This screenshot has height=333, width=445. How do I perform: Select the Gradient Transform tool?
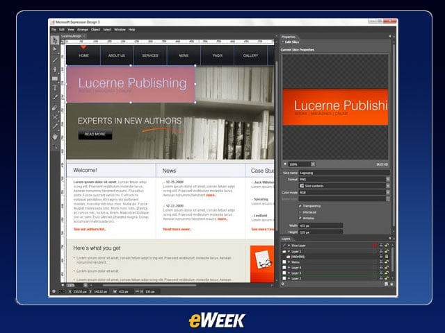click(x=55, y=126)
